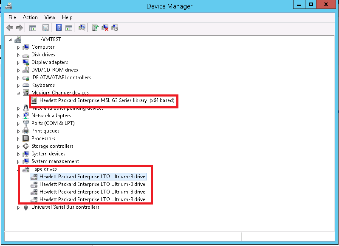Screen dimensions: 339x246
Task: Click the Tape drives category icon
Action: click(26, 169)
